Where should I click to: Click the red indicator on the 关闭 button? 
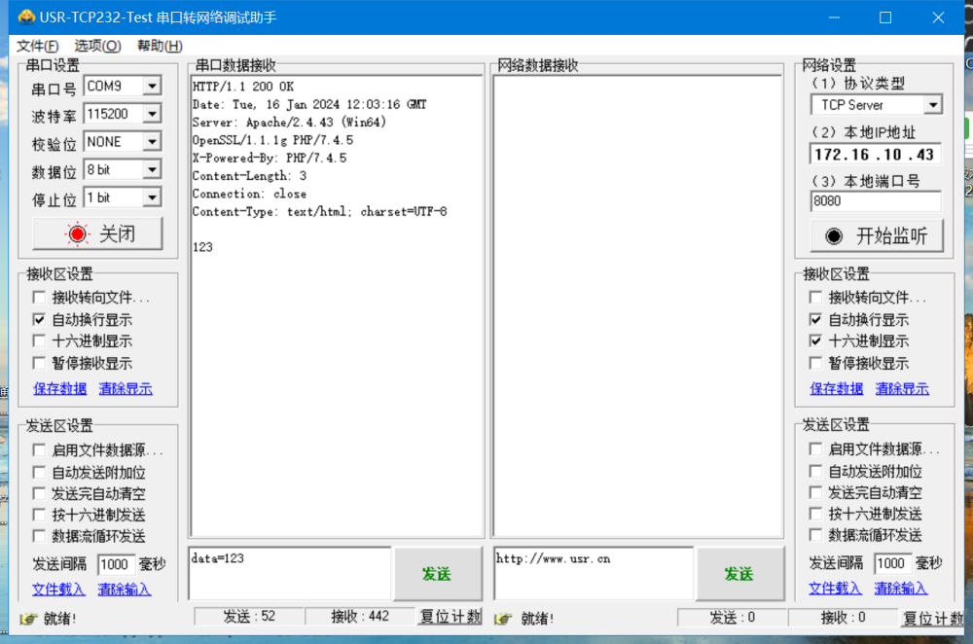[x=78, y=233]
